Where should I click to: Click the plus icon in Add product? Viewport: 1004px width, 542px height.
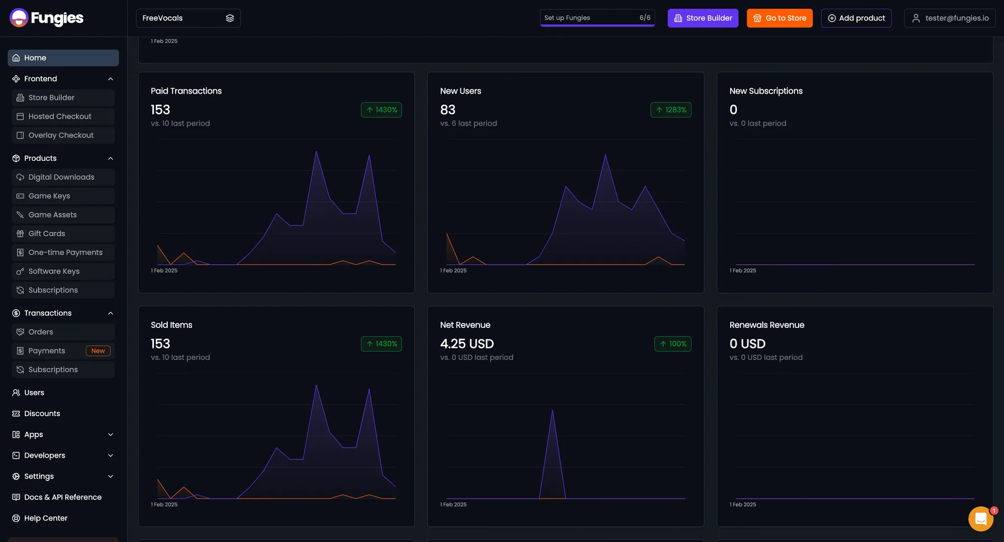tap(832, 18)
